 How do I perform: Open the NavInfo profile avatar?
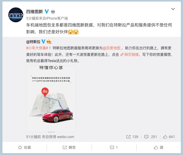tap(16, 15)
